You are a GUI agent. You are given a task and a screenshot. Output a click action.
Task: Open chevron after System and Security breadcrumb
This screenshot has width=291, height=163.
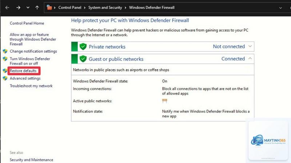(x=125, y=8)
